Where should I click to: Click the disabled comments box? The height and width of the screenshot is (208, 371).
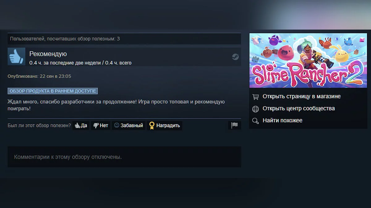[x=124, y=157]
